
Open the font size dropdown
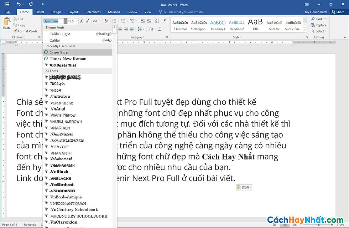pos(77,21)
